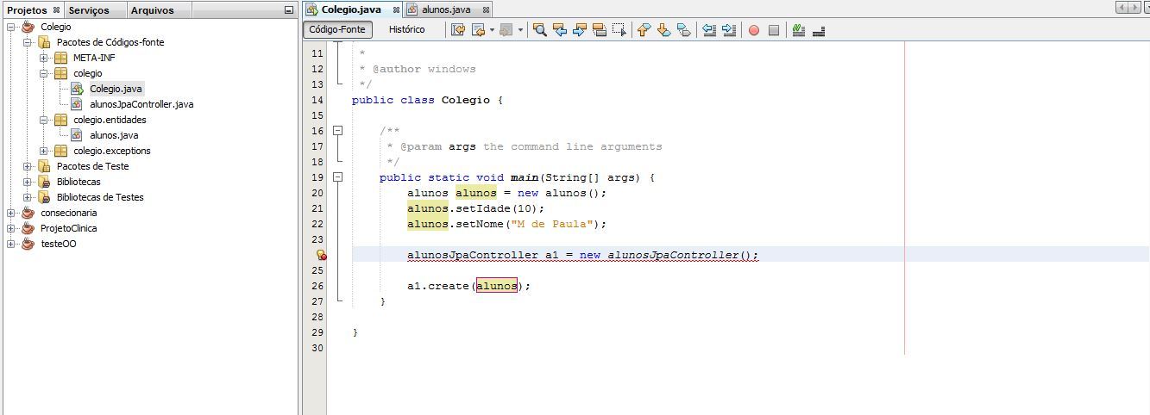Select Bibliotecas de Testes folder
The image size is (1150, 415).
click(100, 197)
